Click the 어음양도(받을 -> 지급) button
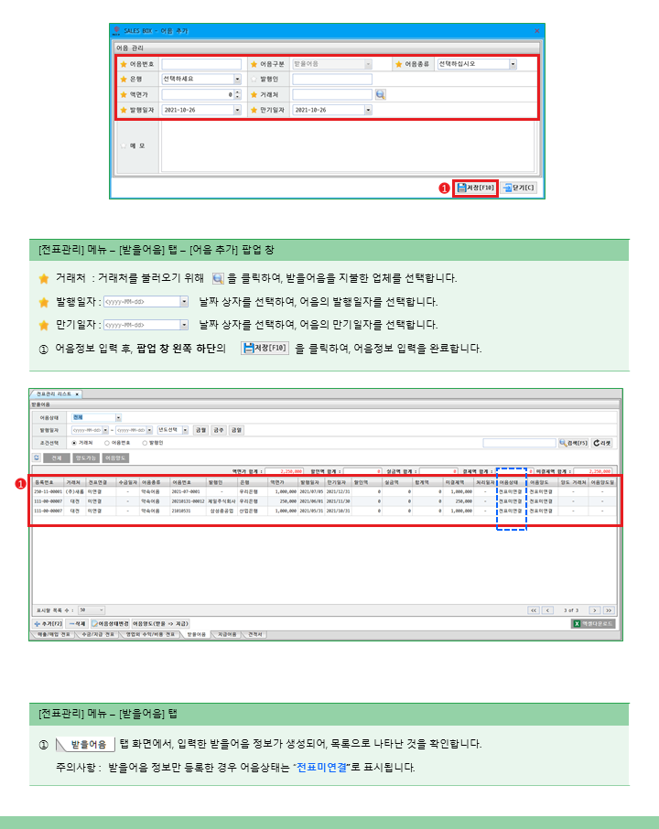659x829 pixels. coord(161,623)
